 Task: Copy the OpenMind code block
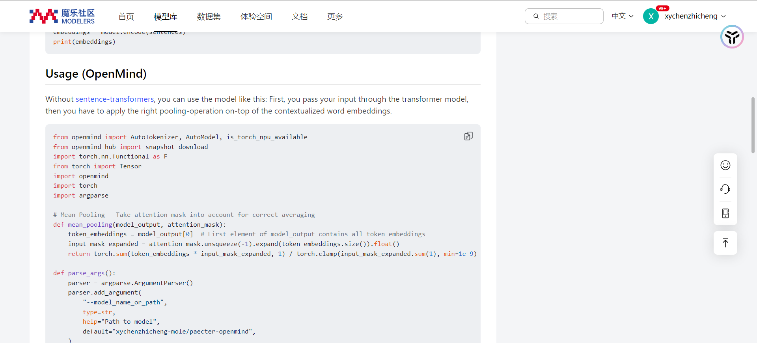pyautogui.click(x=468, y=136)
